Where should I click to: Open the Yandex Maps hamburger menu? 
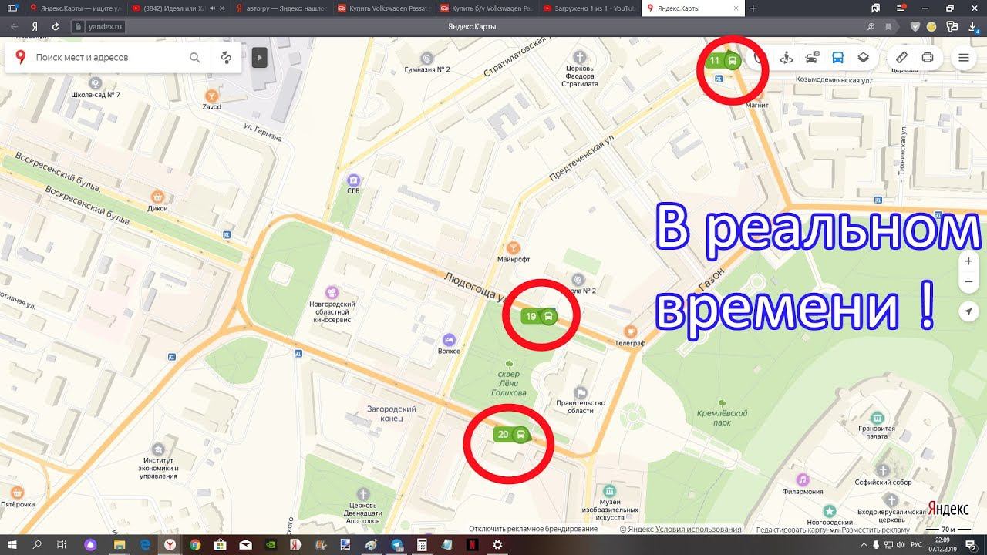pyautogui.click(x=963, y=57)
